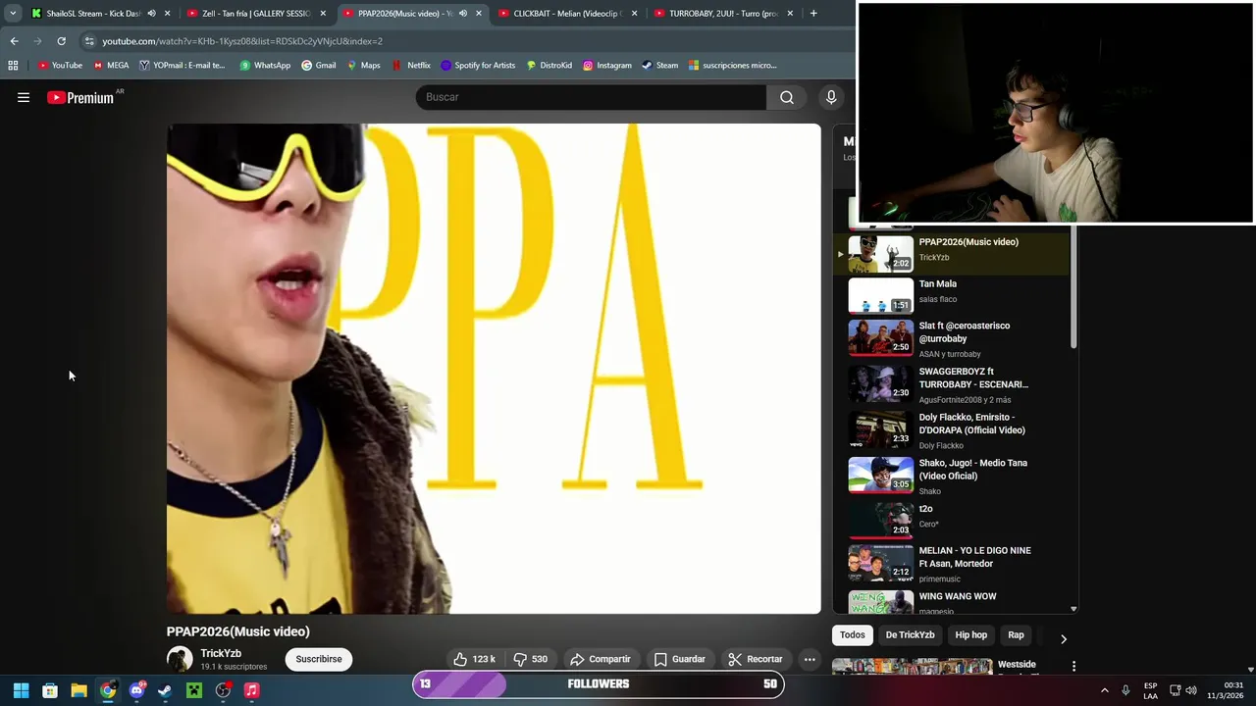Open suscripciones micro... bookmark
Viewport: 1256px width, 706px height.
click(733, 66)
